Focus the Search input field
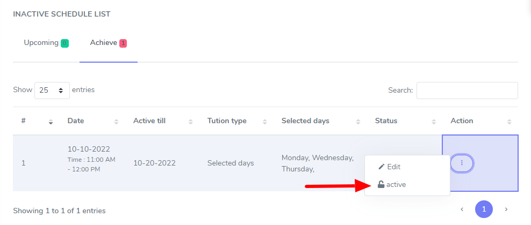 467,91
